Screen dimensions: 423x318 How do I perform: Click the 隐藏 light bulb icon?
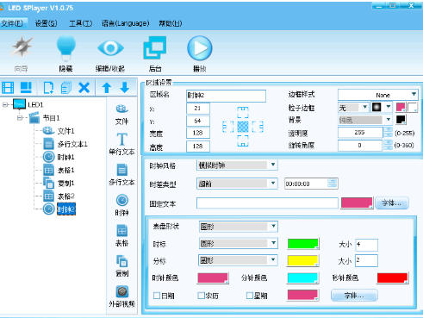click(x=66, y=47)
